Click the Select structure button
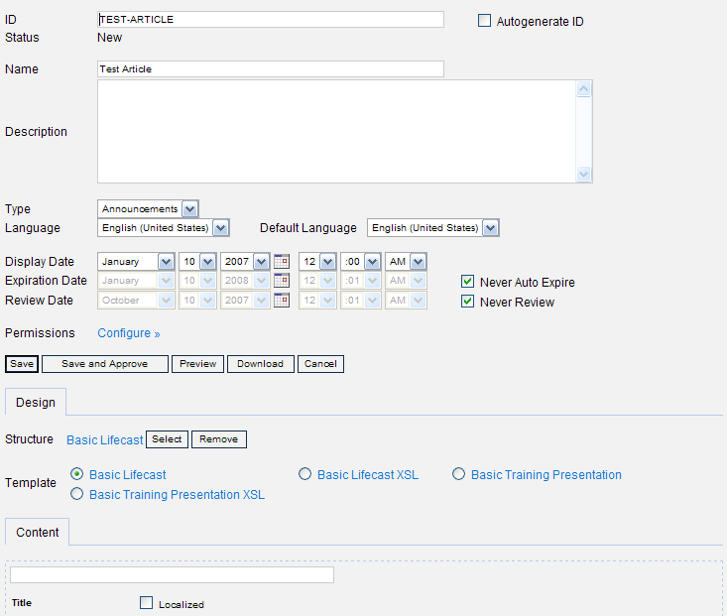Screen dimensions: 727x616 pyautogui.click(x=167, y=439)
